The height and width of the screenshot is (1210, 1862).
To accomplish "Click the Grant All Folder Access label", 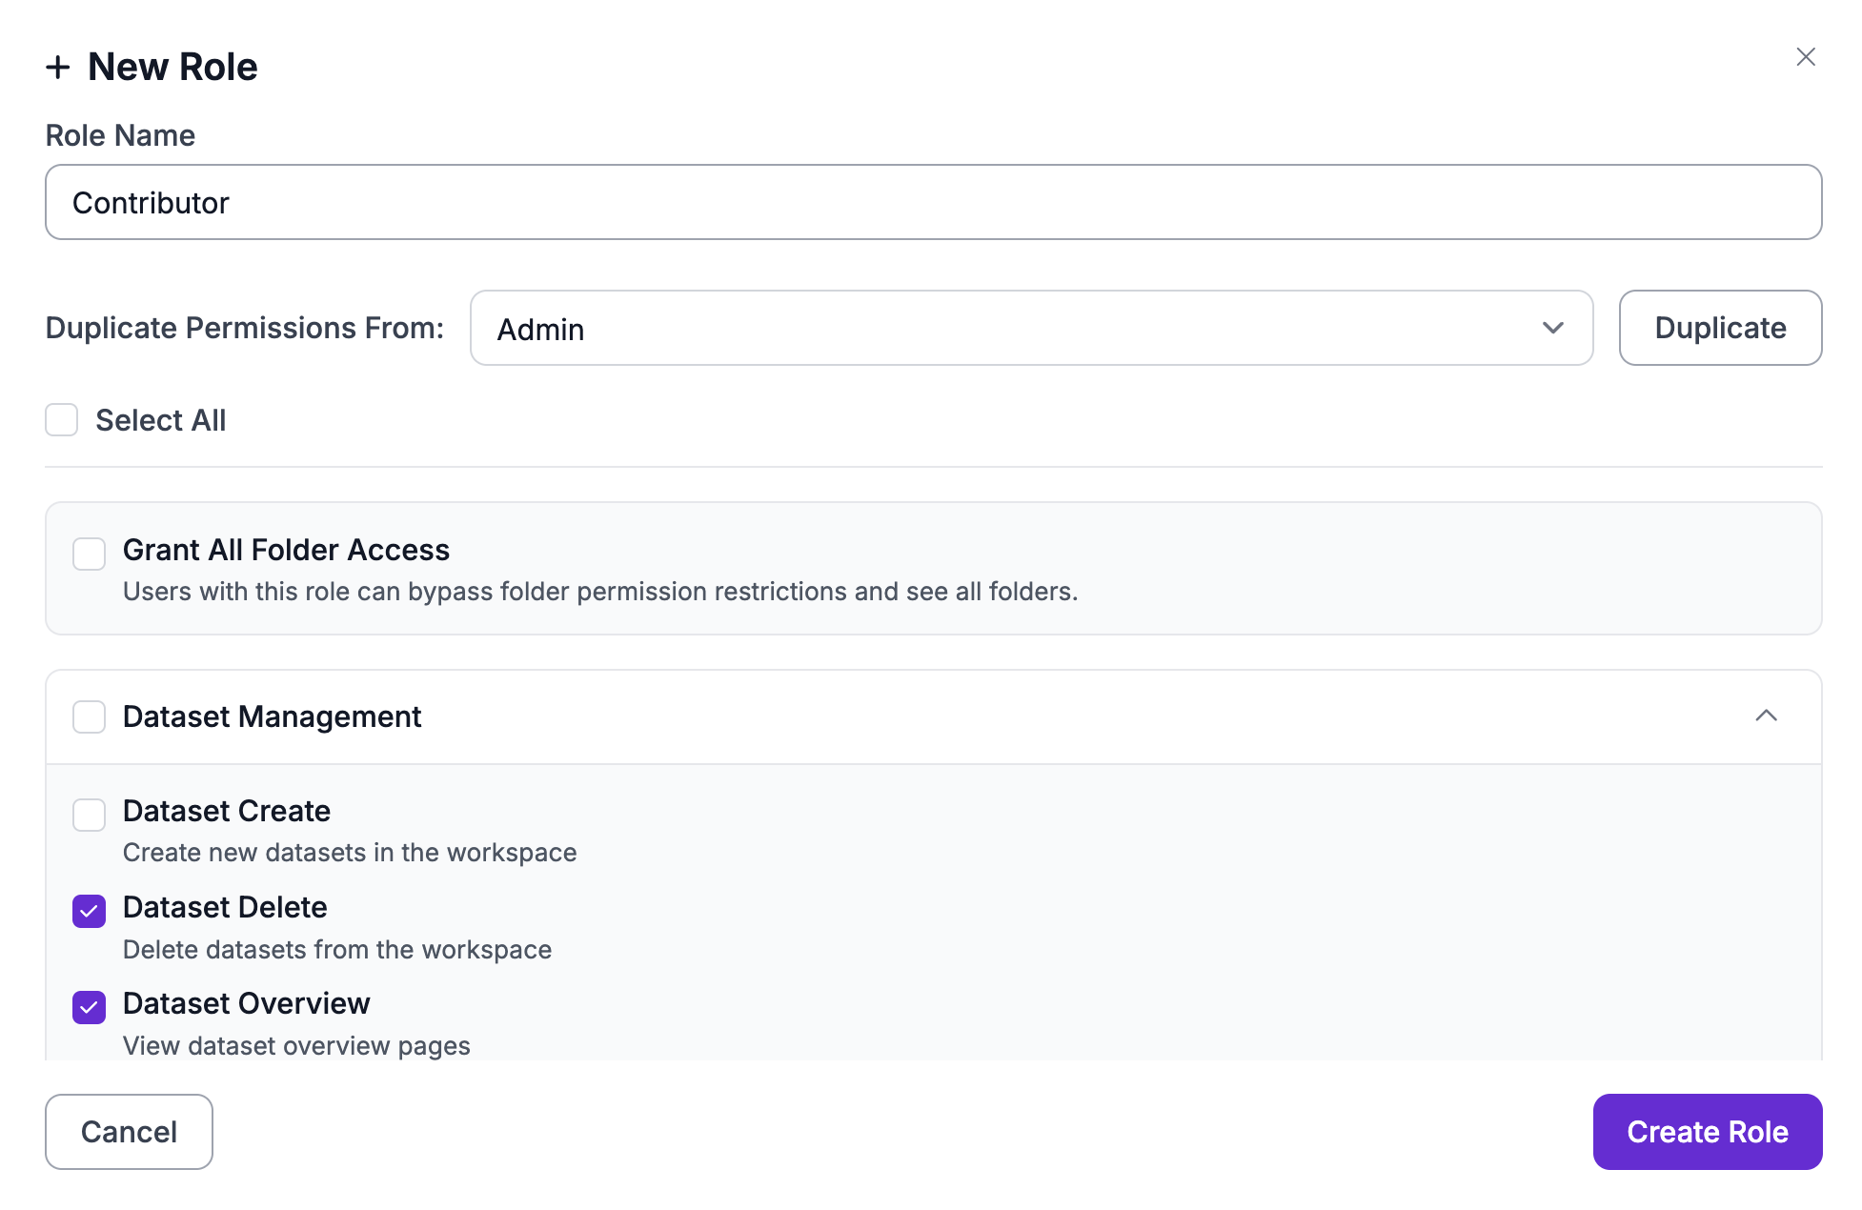I will (x=286, y=550).
